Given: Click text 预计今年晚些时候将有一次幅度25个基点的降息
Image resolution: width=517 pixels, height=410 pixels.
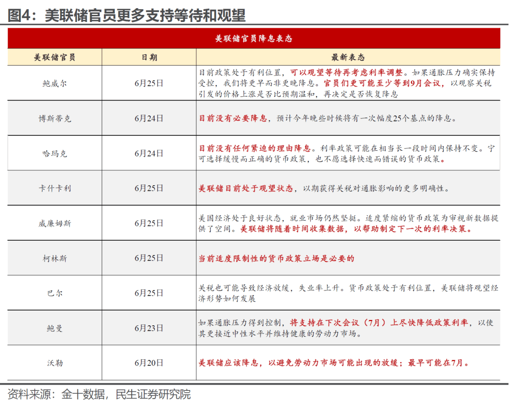Looking at the screenshot, I should 364,118.
